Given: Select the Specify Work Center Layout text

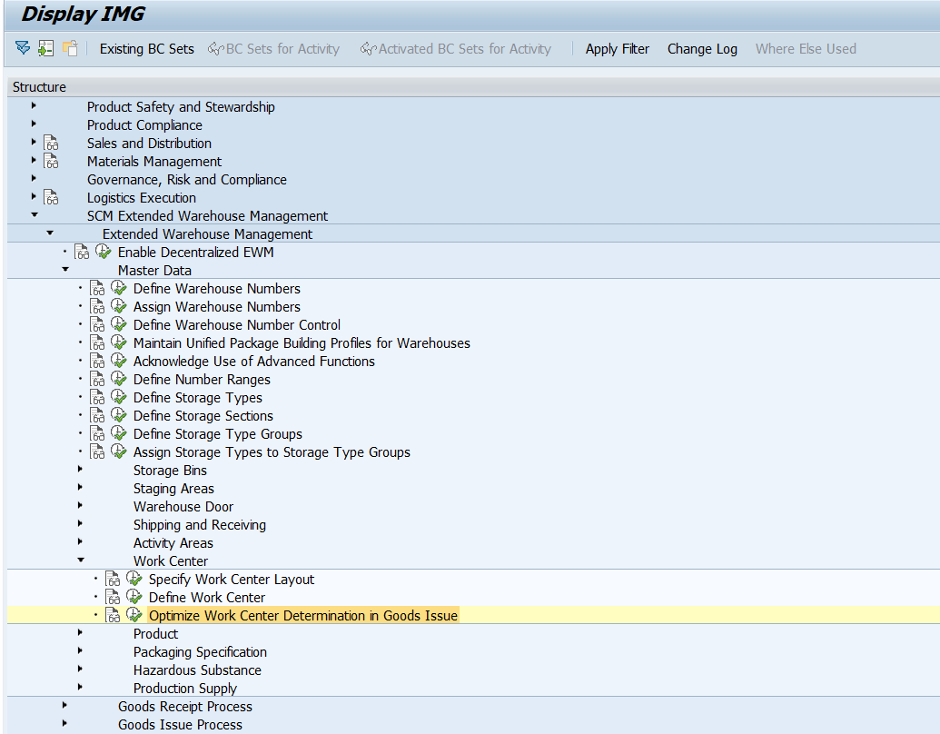Looking at the screenshot, I should pos(232,580).
